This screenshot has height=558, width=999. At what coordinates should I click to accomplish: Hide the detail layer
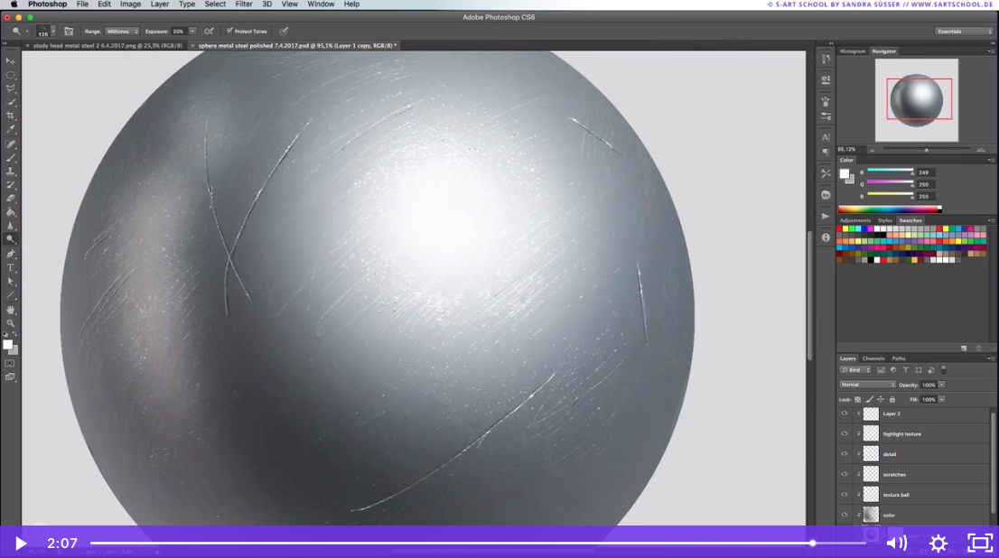(x=845, y=454)
